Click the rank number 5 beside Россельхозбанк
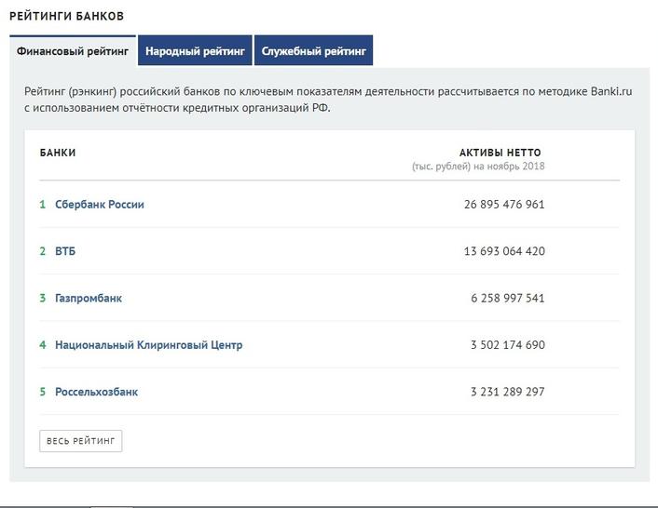This screenshot has width=658, height=508. pos(42,392)
